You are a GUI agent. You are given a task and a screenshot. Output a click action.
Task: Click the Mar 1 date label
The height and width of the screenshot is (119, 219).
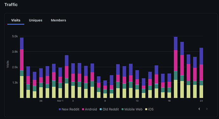(60, 101)
